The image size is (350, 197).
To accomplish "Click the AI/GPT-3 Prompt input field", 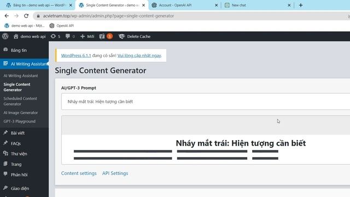I will 206,102.
